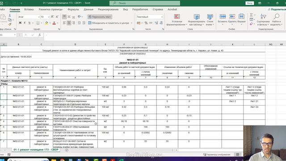This screenshot has width=286, height=161.
Task: Open Format as Table (Форматировать как таблицу)
Action: [x=197, y=20]
